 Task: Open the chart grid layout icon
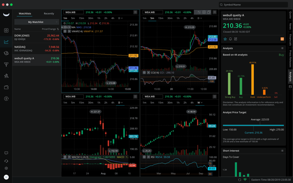click(x=204, y=12)
